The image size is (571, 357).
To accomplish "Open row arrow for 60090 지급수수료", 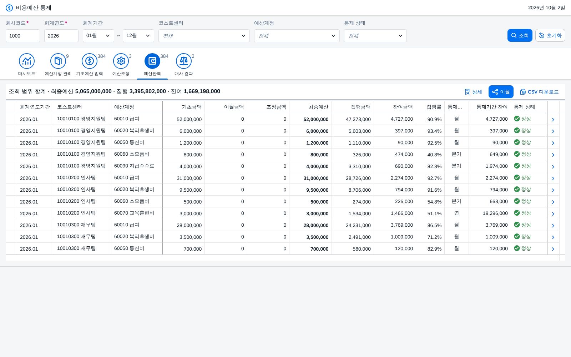I will [x=553, y=166].
